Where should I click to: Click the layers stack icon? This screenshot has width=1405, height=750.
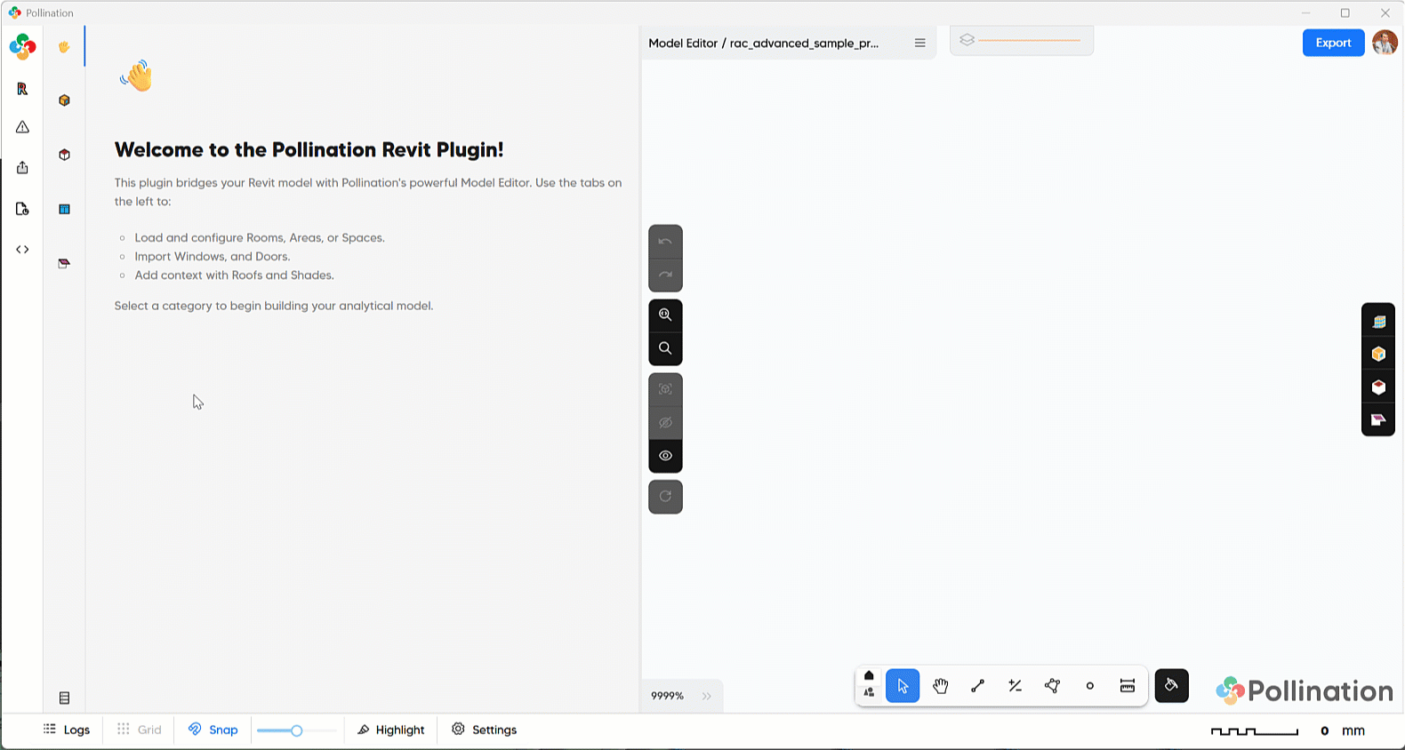click(x=967, y=40)
